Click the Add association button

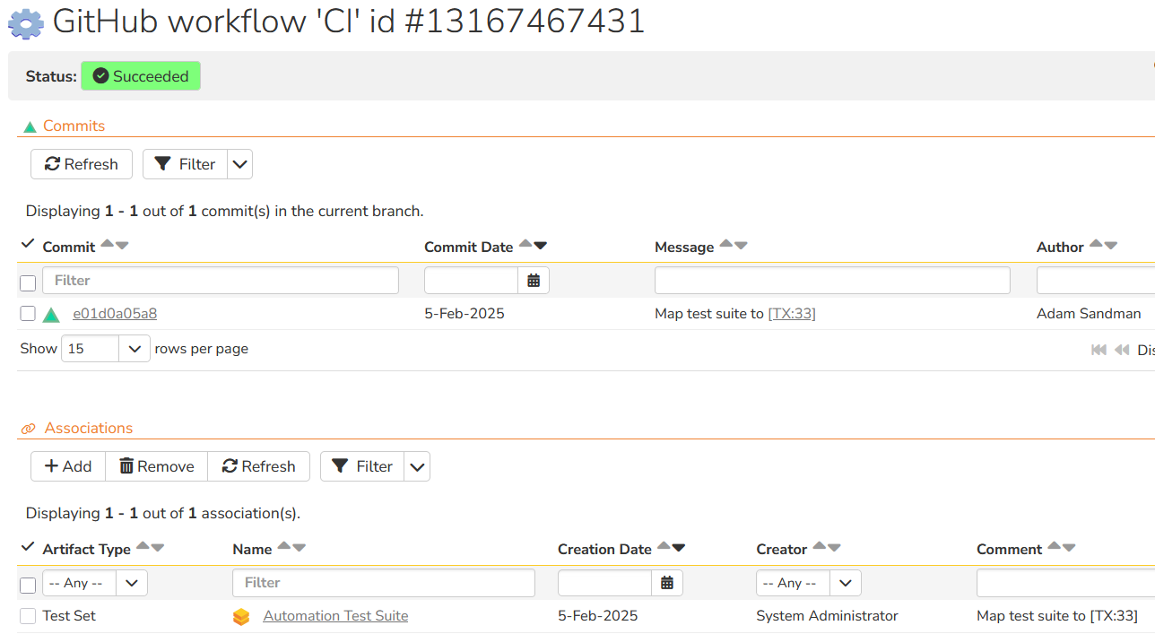coord(68,466)
